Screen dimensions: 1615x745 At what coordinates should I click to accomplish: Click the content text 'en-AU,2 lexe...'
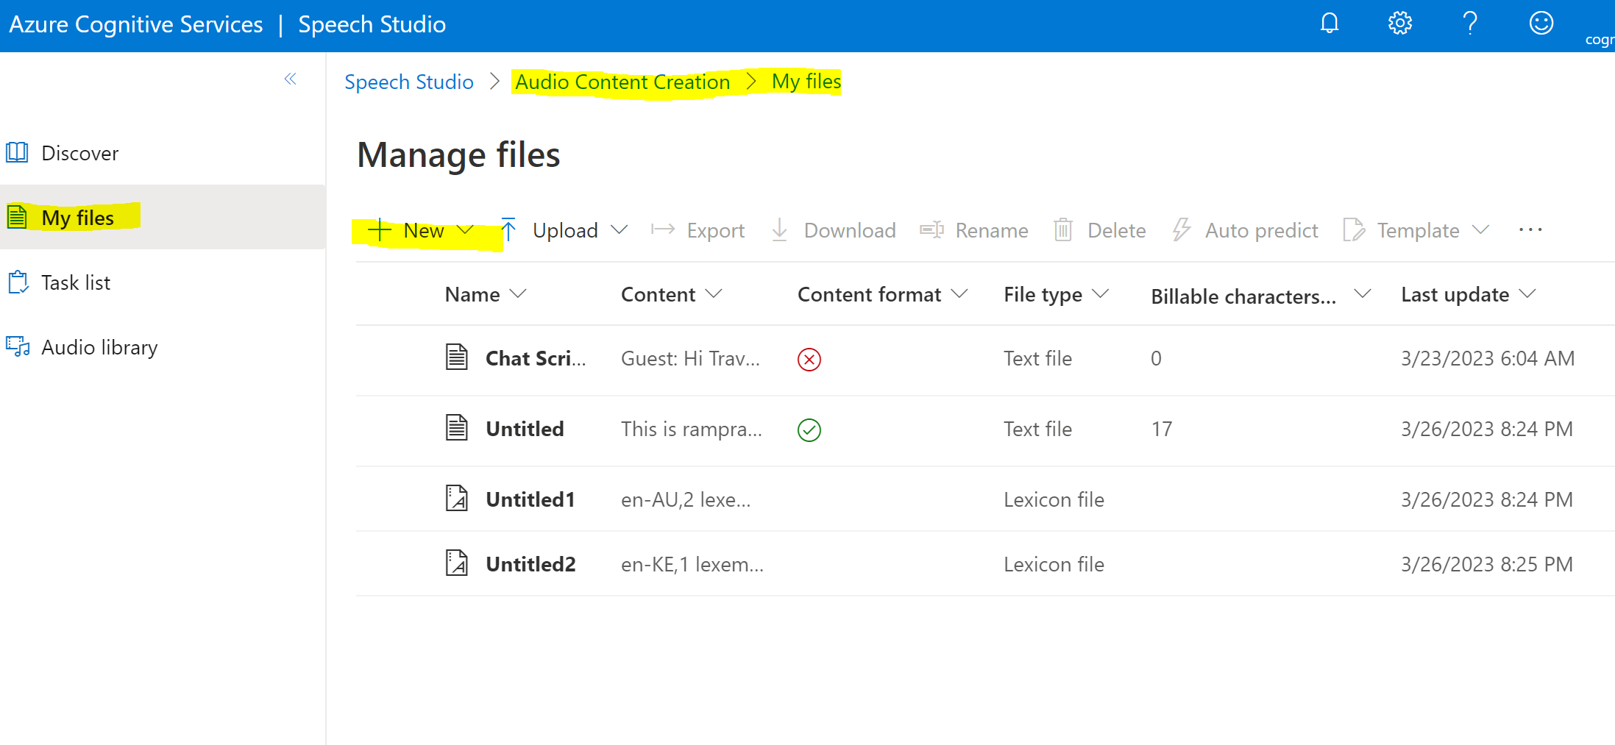686,499
